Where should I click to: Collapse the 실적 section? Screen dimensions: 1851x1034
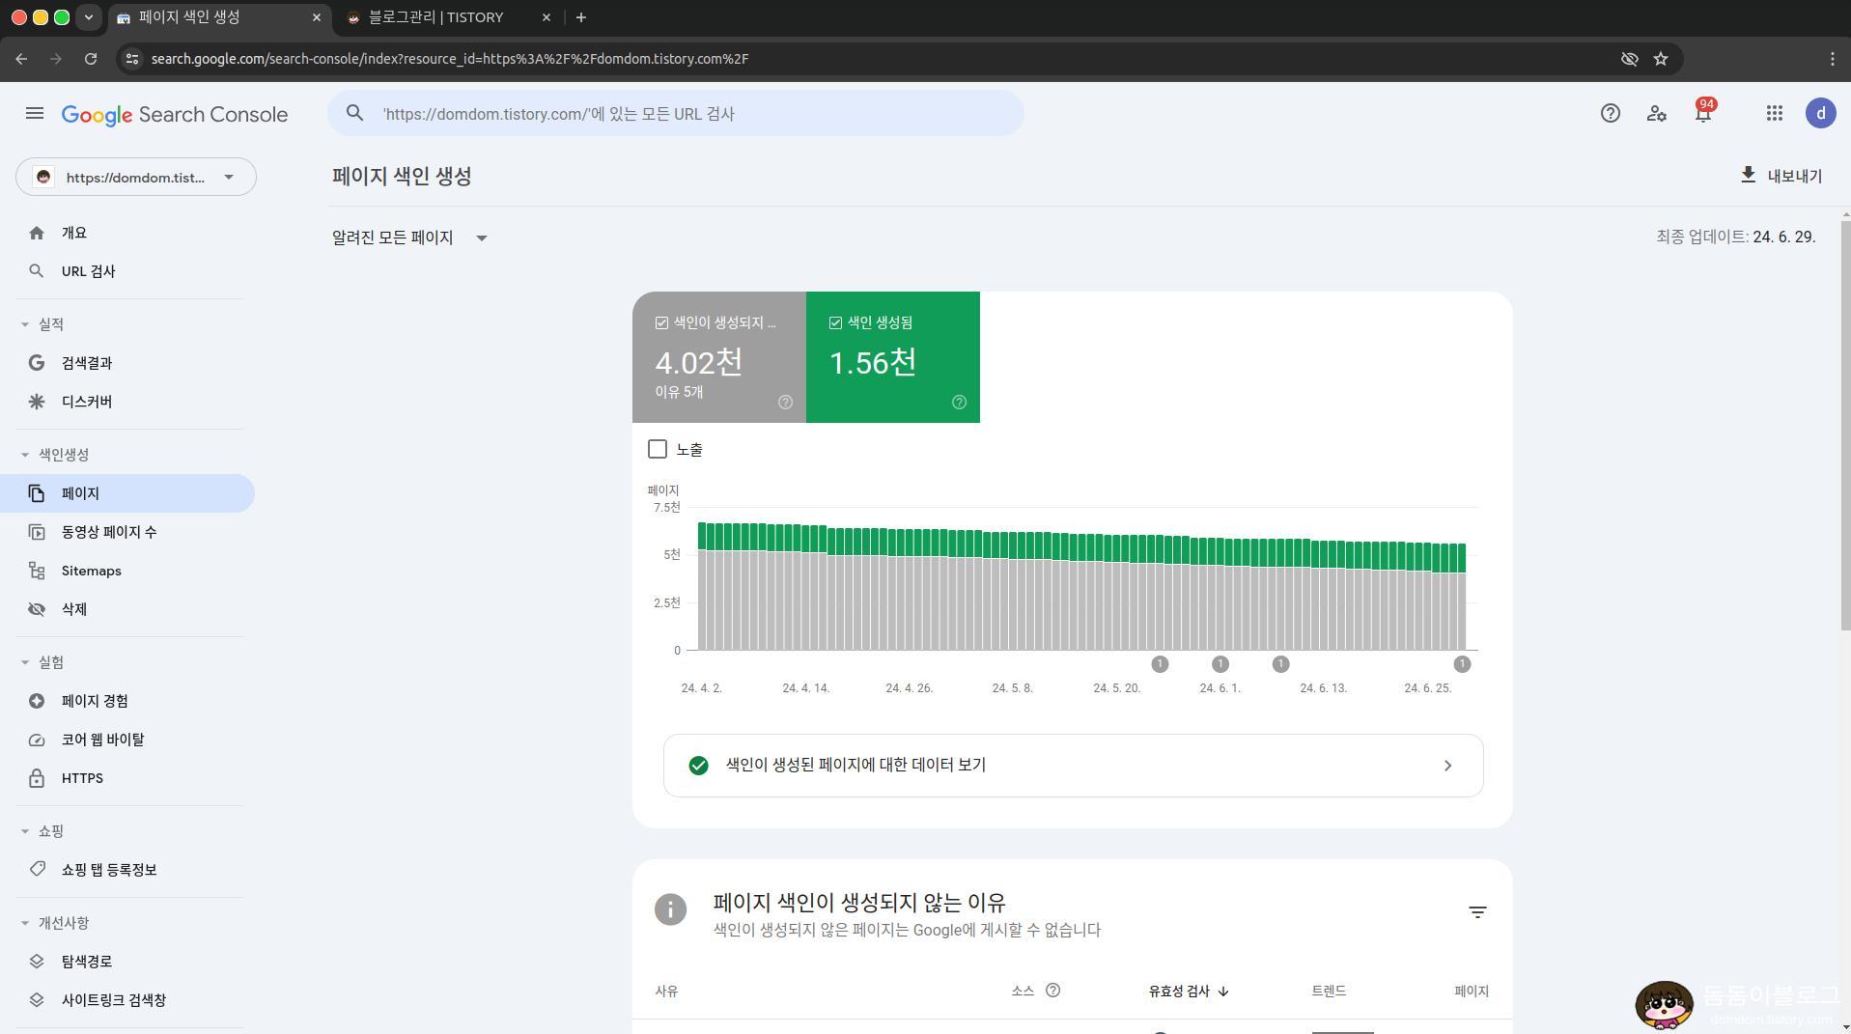coord(25,324)
